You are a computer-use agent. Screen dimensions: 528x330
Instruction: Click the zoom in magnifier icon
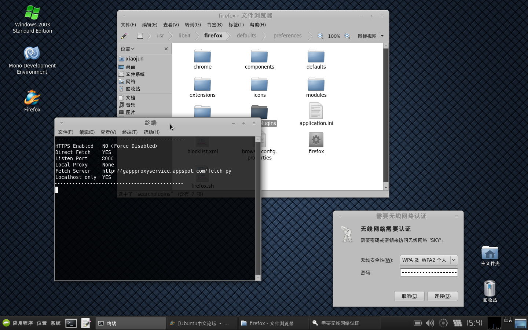point(347,36)
